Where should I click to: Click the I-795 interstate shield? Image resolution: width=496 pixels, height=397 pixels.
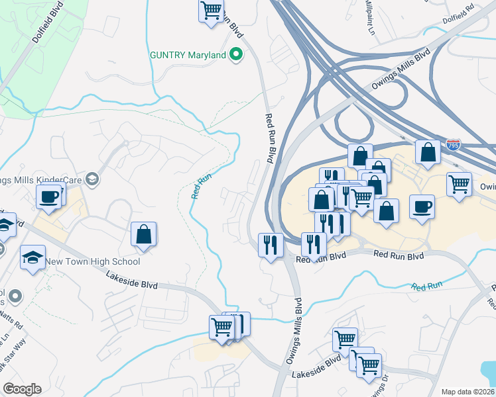pyautogui.click(x=453, y=145)
